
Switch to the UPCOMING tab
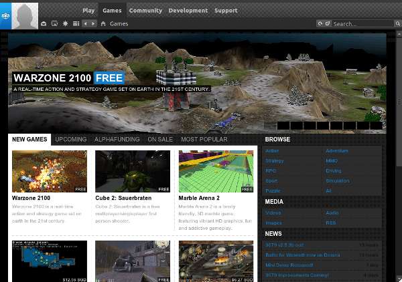[71, 140]
